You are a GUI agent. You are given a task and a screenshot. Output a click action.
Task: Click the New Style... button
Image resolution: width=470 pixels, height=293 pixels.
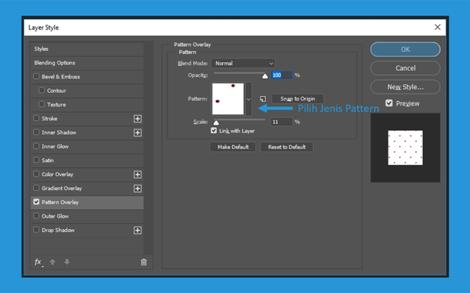[405, 87]
